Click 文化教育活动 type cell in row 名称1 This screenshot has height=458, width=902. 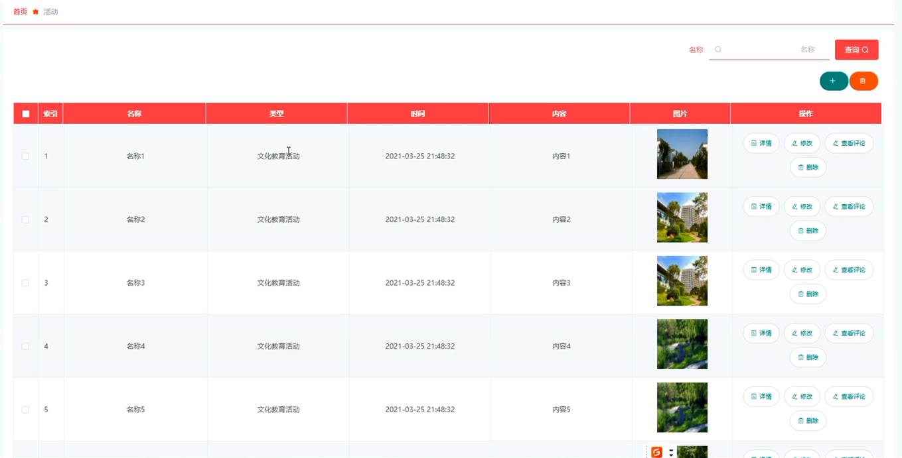(x=279, y=156)
